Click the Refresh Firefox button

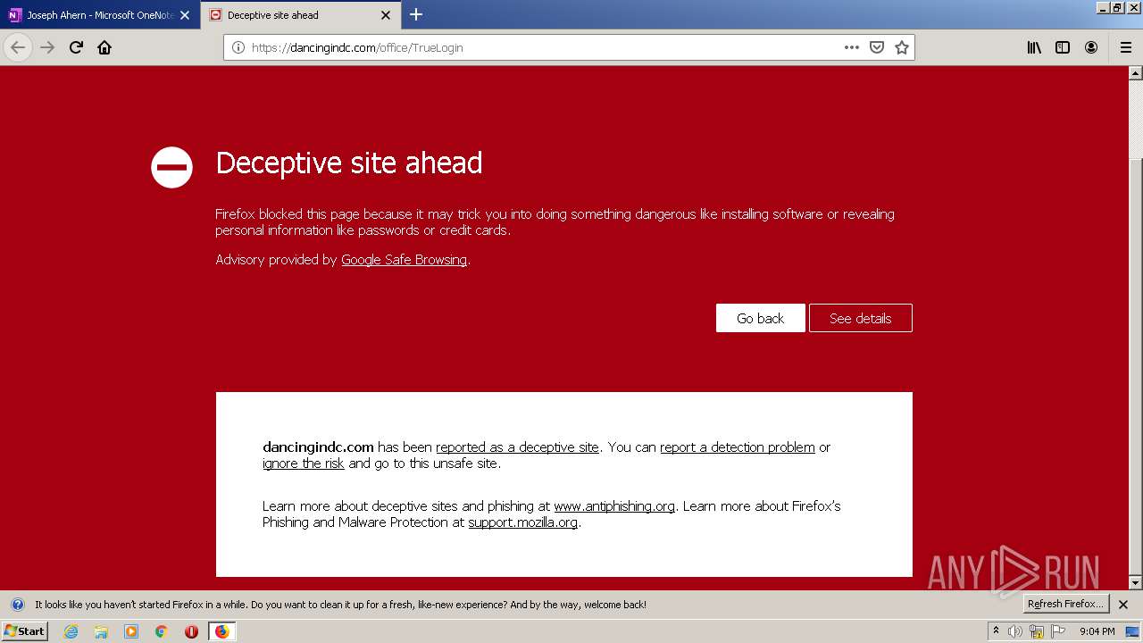click(x=1065, y=604)
